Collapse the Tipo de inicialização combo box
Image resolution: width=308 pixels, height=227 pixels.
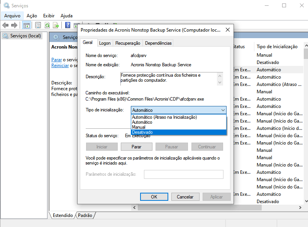pyautogui.click(x=179, y=110)
